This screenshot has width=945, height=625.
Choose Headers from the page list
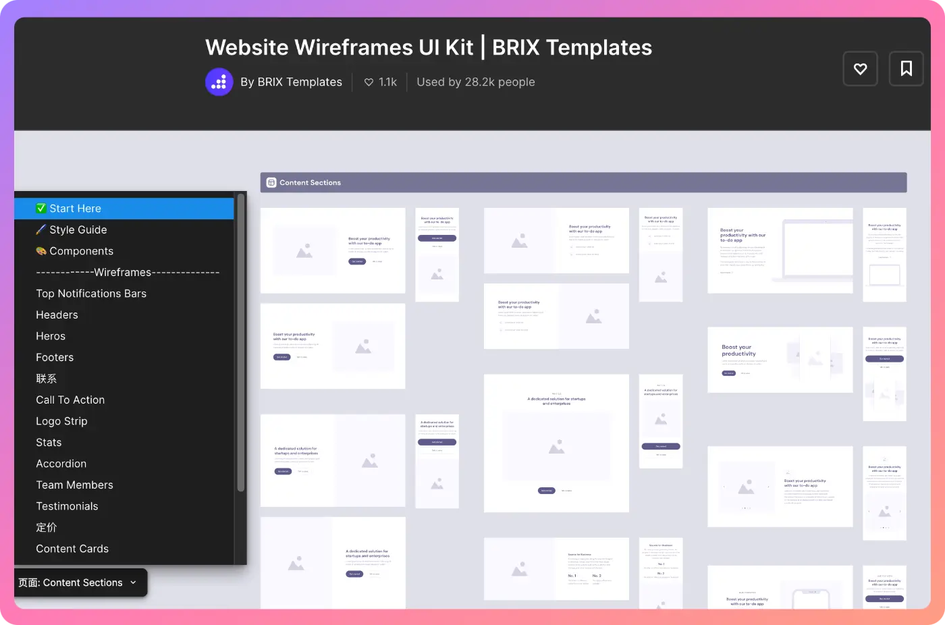point(57,315)
